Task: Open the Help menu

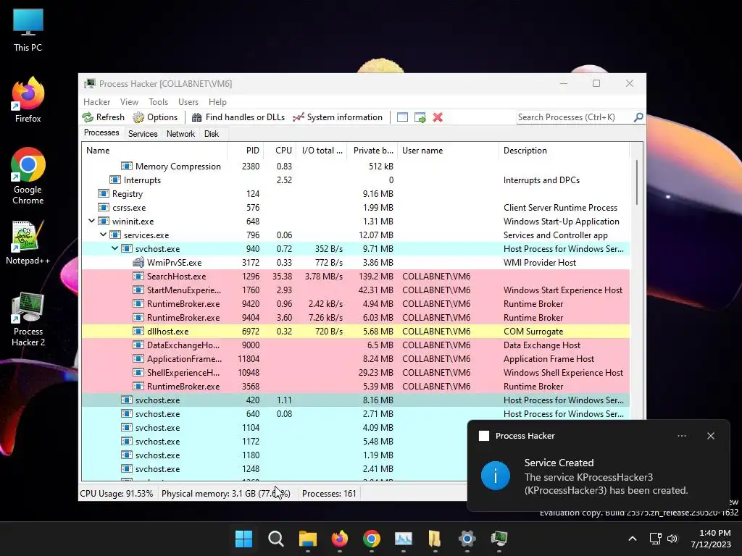Action: pos(217,102)
